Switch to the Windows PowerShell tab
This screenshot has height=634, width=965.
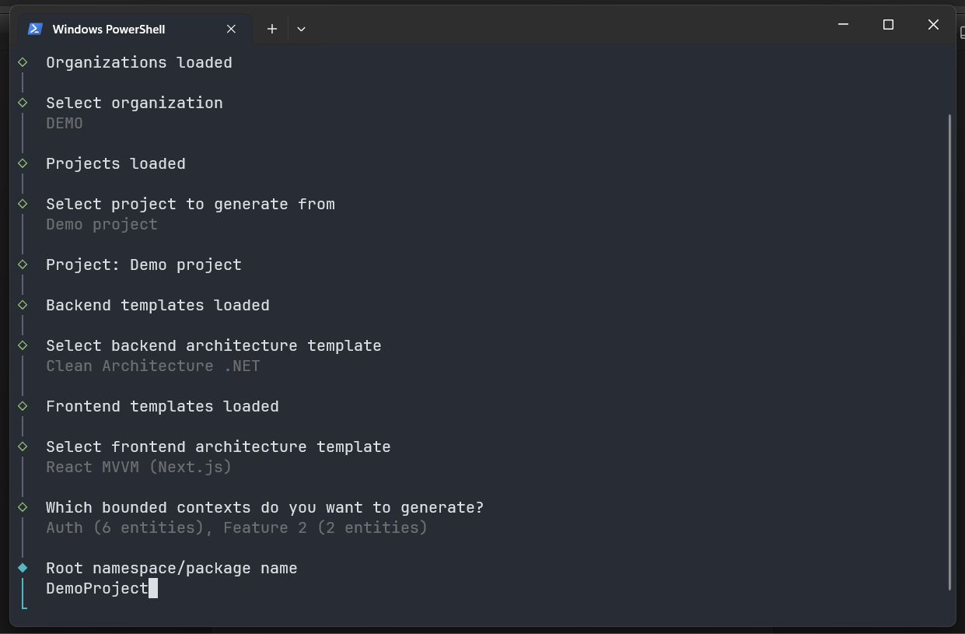109,29
